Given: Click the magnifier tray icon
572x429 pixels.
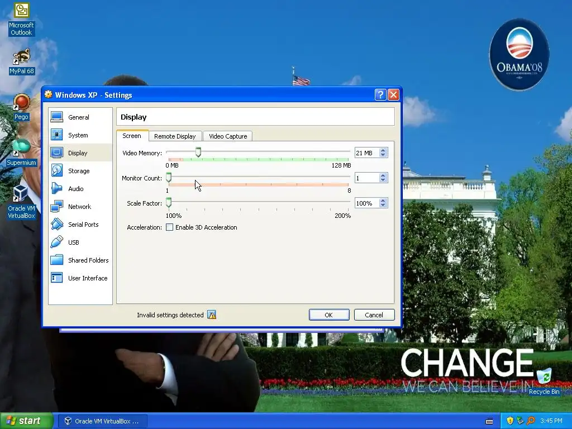Looking at the screenshot, I should point(531,421).
